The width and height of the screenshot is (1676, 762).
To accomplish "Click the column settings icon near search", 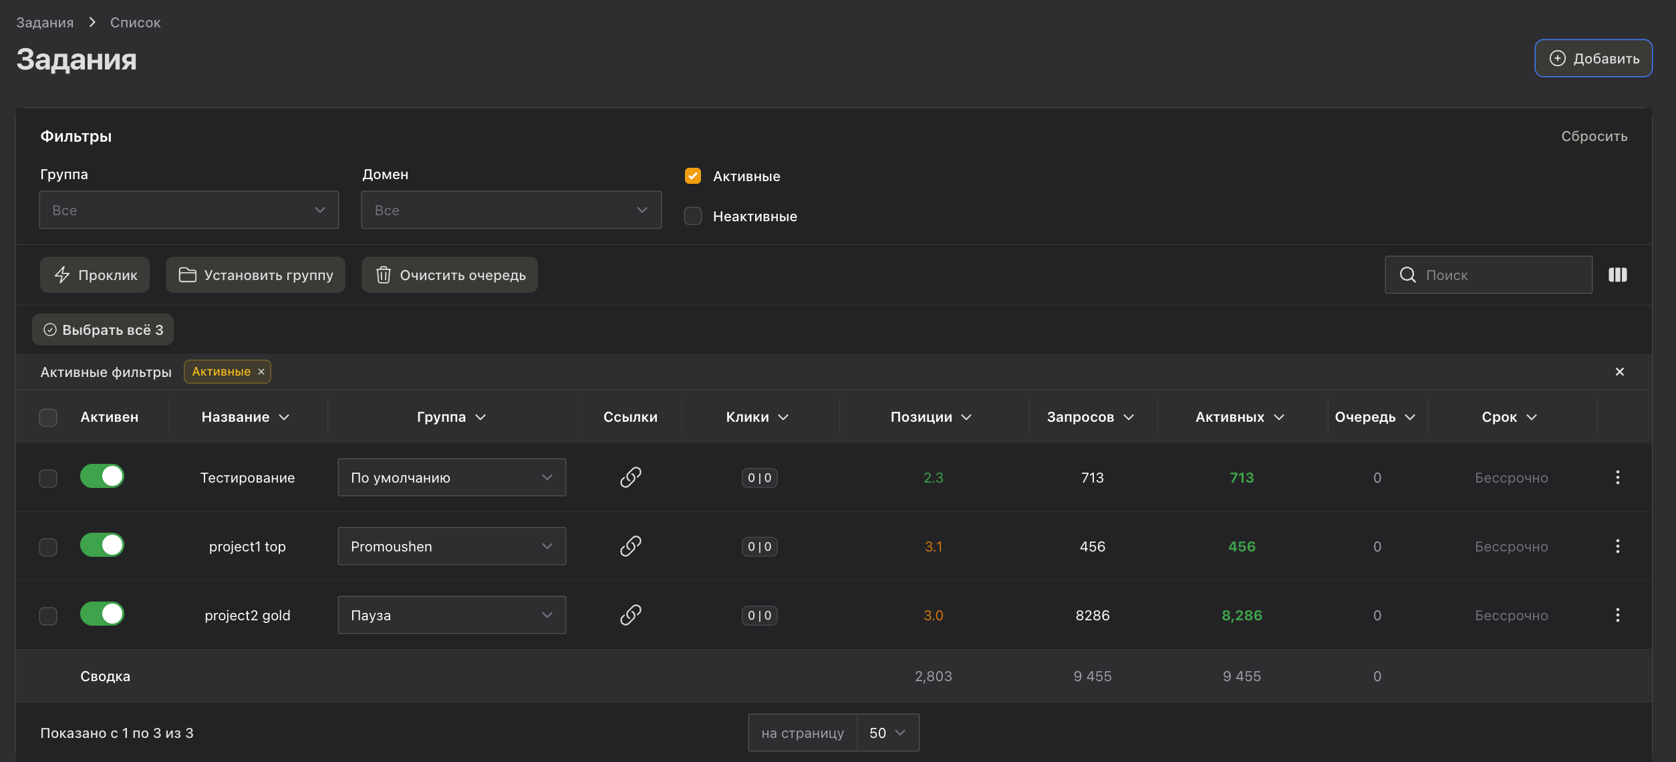I will click(x=1618, y=274).
